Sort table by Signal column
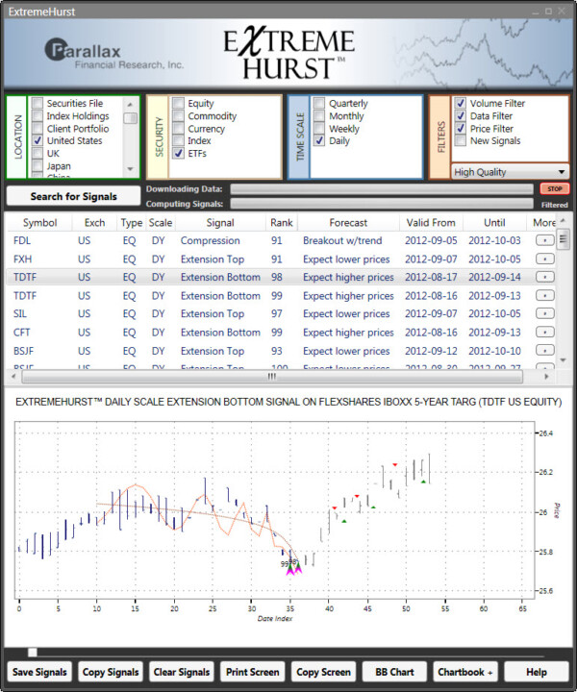This screenshot has height=692, width=577. point(220,223)
